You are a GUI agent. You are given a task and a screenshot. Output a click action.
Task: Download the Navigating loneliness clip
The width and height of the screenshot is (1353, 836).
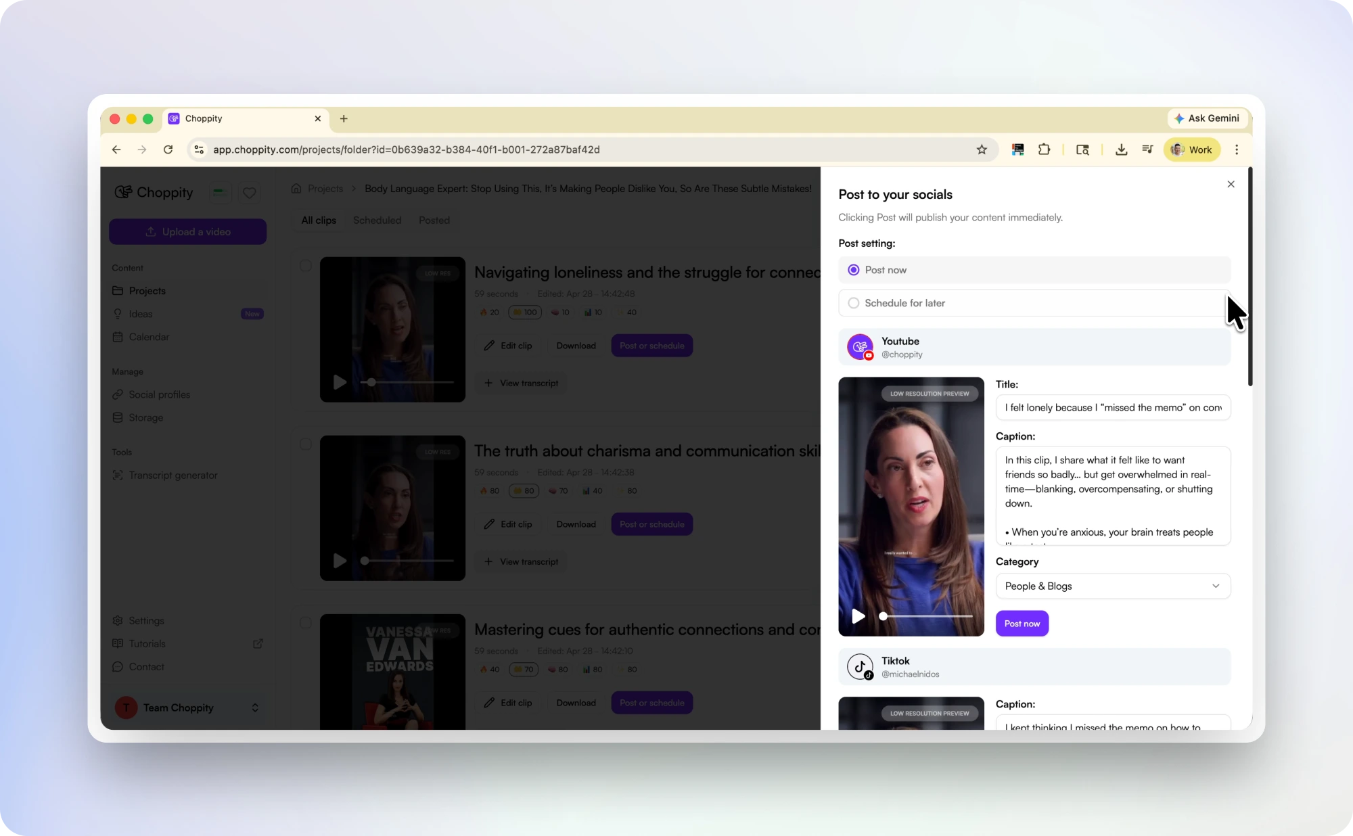click(576, 346)
